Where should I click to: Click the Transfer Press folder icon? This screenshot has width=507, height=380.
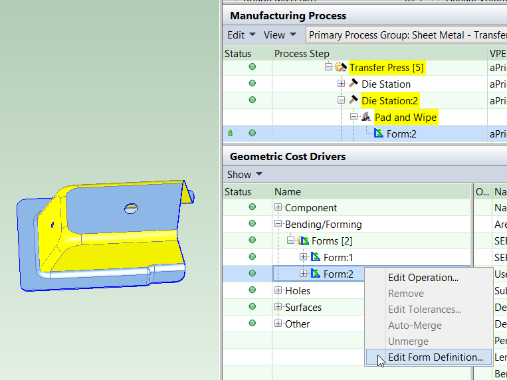tap(341, 68)
